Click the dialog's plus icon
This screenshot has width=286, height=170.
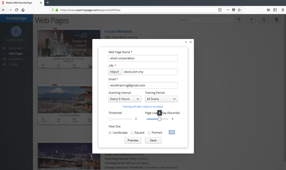[186, 42]
